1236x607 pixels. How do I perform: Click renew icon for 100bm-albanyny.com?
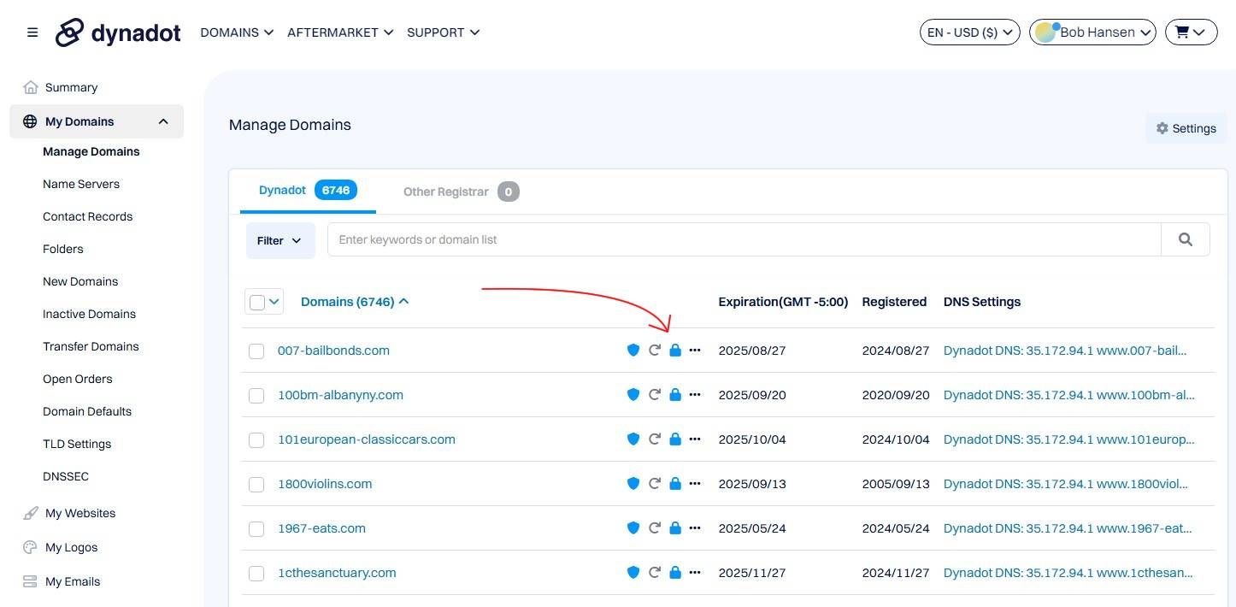tap(655, 395)
